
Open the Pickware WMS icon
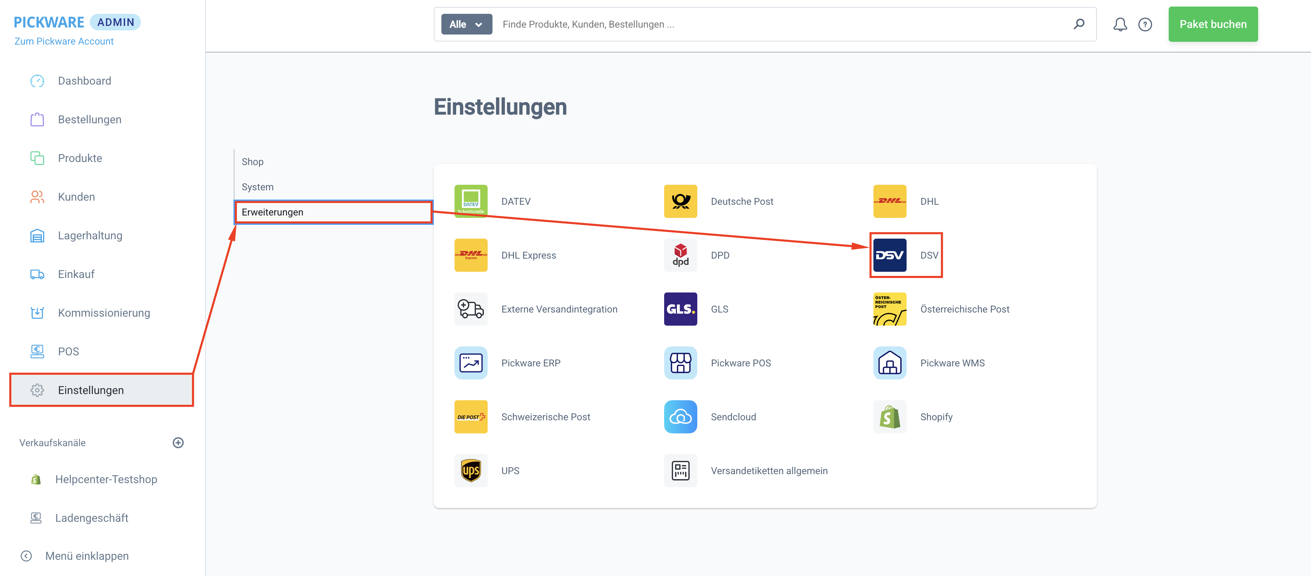pyautogui.click(x=889, y=363)
